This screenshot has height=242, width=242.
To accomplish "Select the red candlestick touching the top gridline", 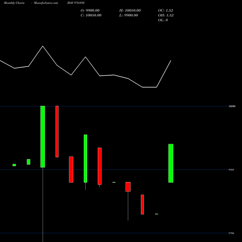I will [57, 132].
